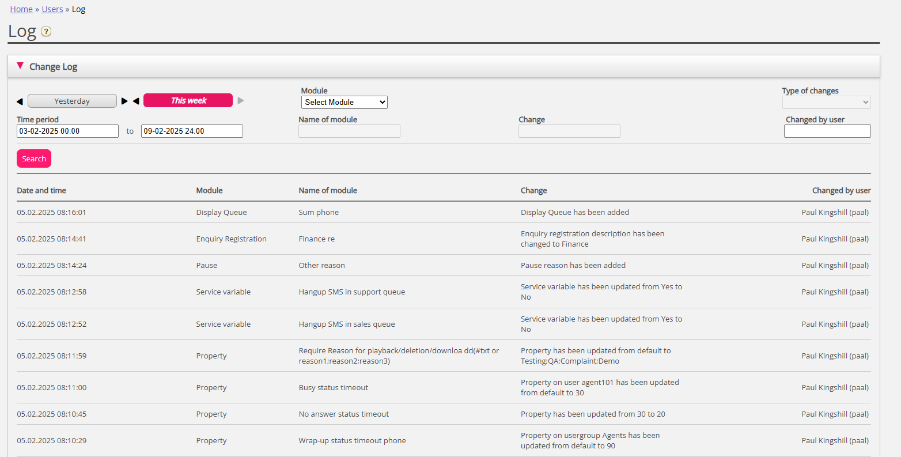Click the Date and time column header
Screen dimensions: 901x457
[41, 191]
